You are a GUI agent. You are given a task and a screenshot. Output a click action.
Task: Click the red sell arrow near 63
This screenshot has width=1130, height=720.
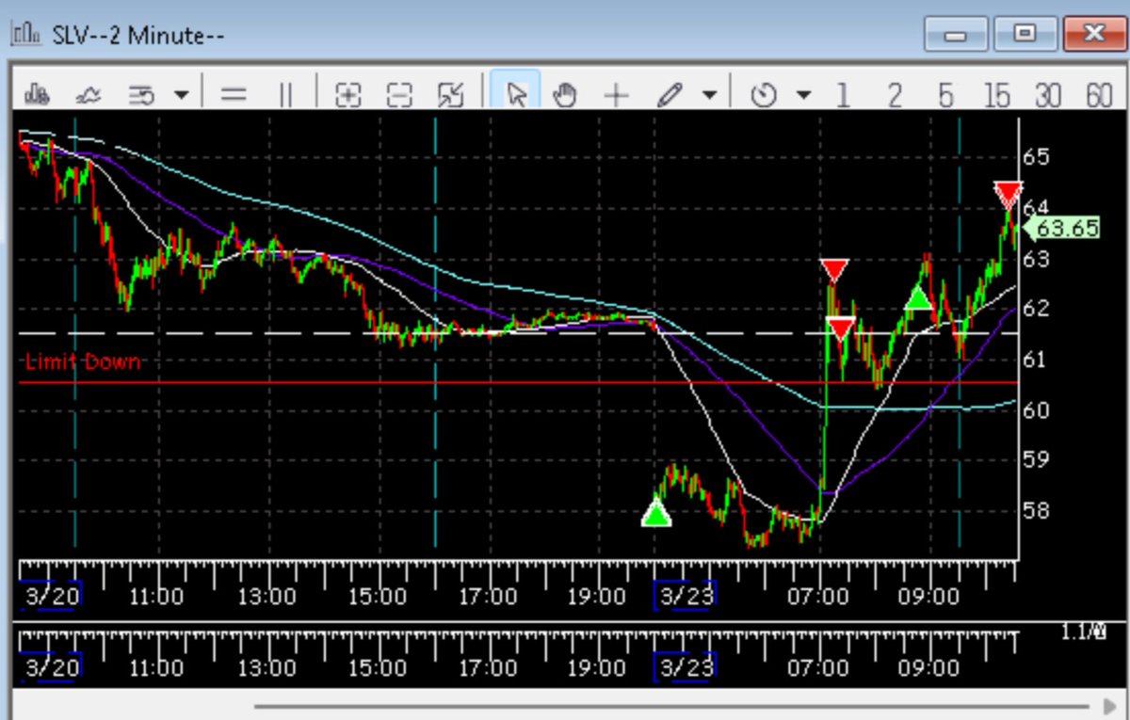pyautogui.click(x=834, y=271)
